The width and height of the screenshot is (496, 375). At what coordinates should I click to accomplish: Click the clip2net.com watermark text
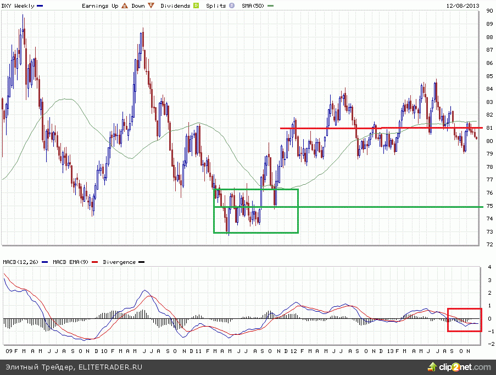pos(465,367)
